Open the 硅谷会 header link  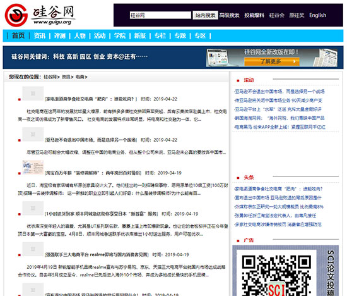pos(276,15)
